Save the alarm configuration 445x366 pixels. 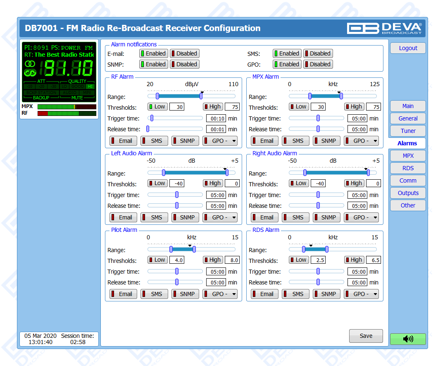(x=366, y=336)
